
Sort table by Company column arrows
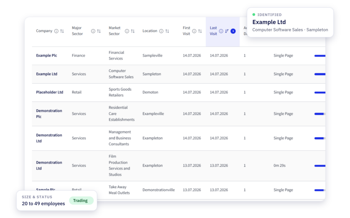click(x=62, y=31)
